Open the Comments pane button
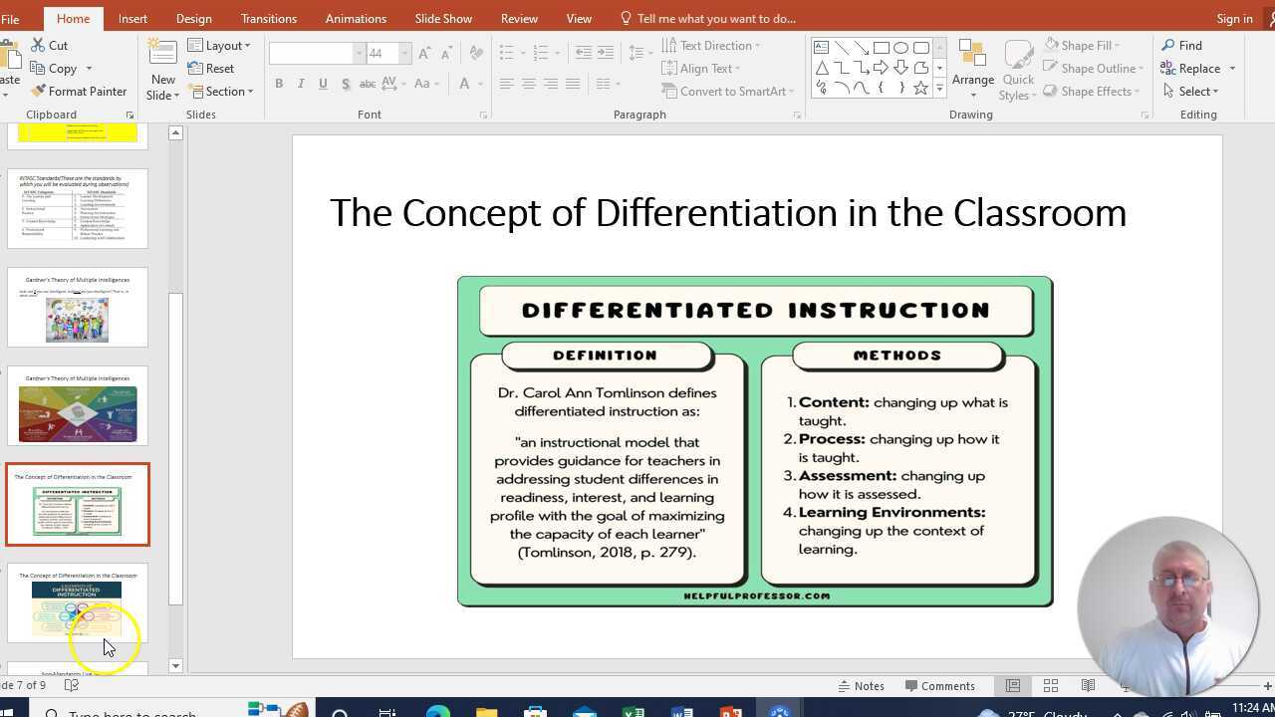1275x717 pixels. click(x=939, y=686)
